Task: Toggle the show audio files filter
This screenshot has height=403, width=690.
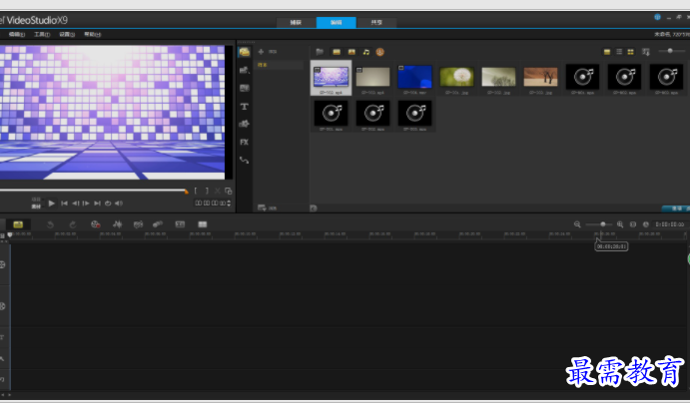Action: tap(366, 52)
